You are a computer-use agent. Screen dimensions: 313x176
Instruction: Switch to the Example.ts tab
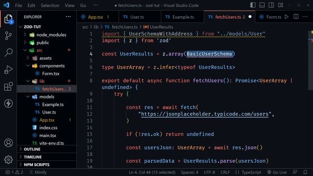click(x=183, y=17)
